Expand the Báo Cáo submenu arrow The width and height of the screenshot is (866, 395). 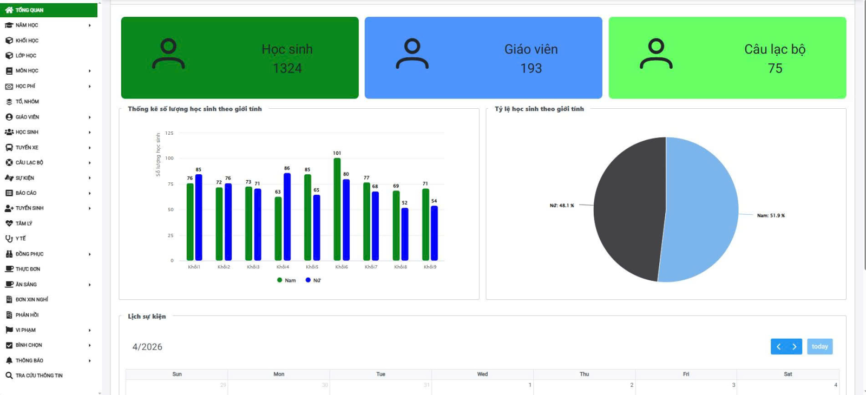coord(90,193)
